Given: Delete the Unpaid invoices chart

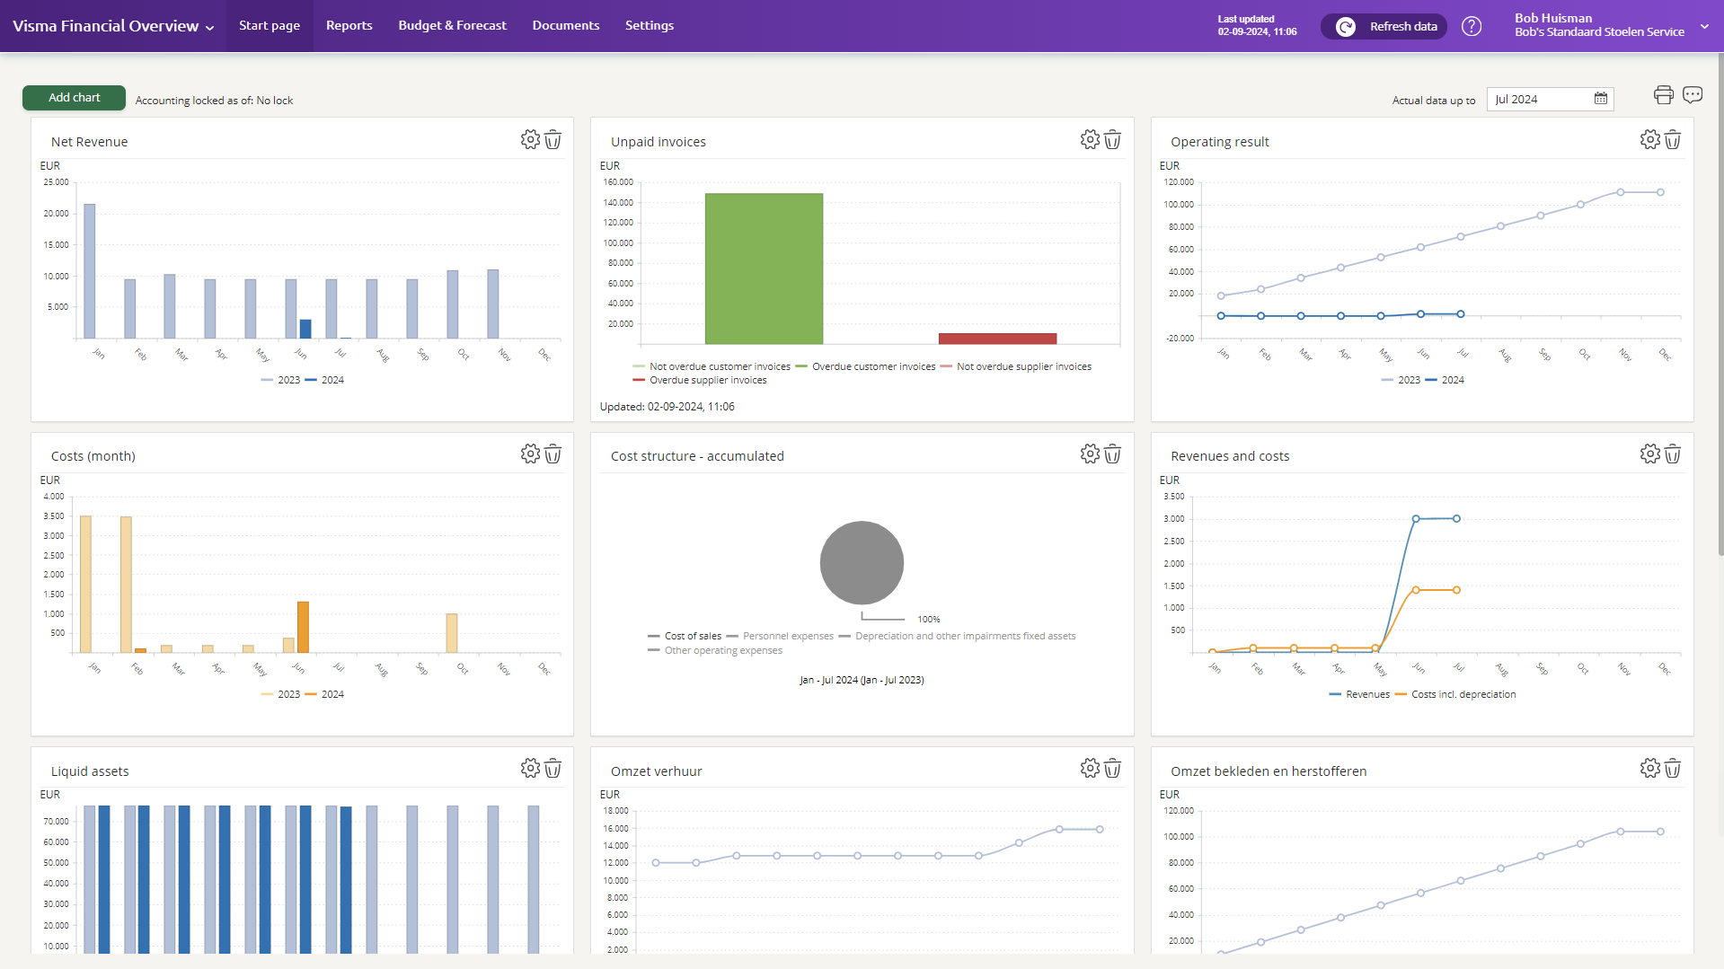Looking at the screenshot, I should pyautogui.click(x=1113, y=140).
